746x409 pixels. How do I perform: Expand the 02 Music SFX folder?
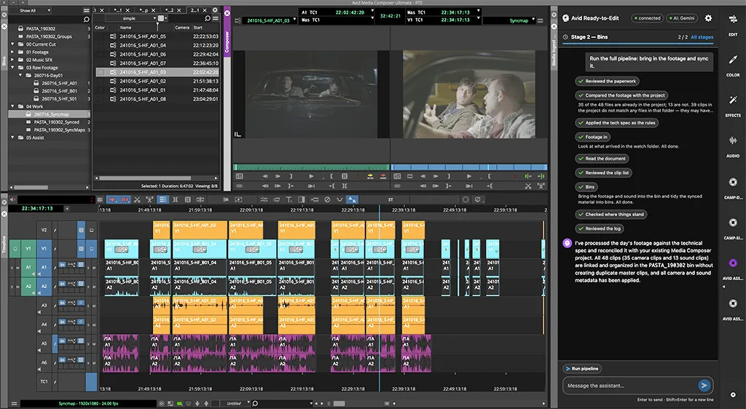point(13,60)
